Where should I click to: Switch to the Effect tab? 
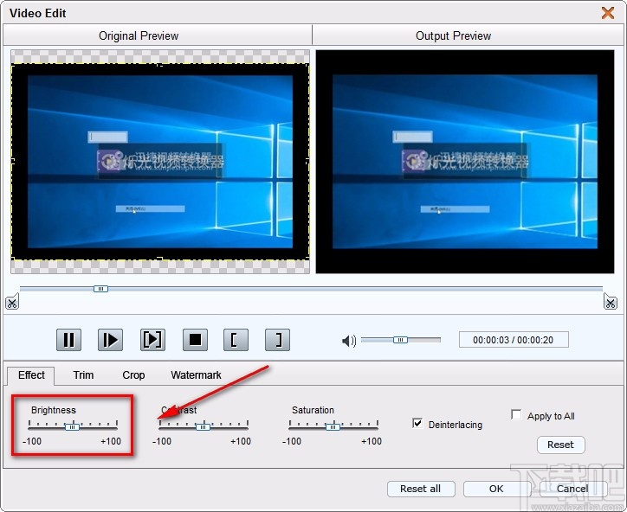point(31,375)
